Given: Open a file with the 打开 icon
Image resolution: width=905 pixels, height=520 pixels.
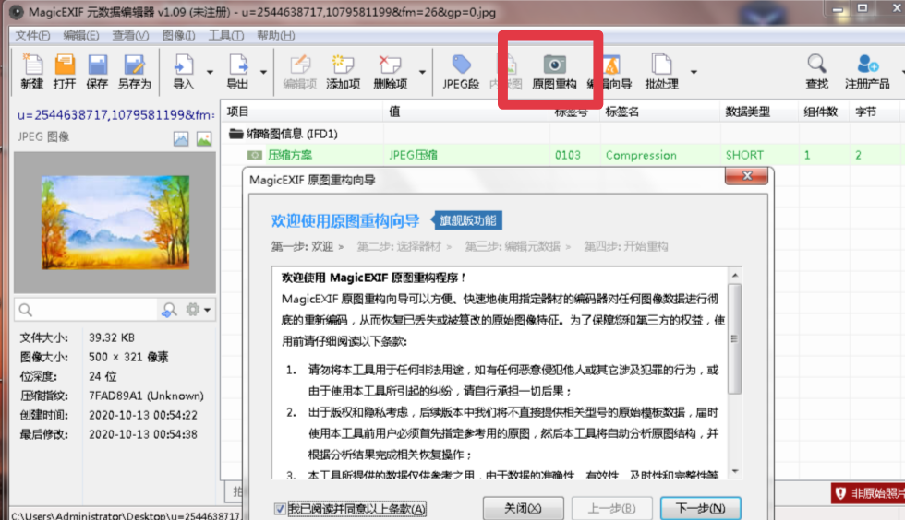Looking at the screenshot, I should click(65, 65).
